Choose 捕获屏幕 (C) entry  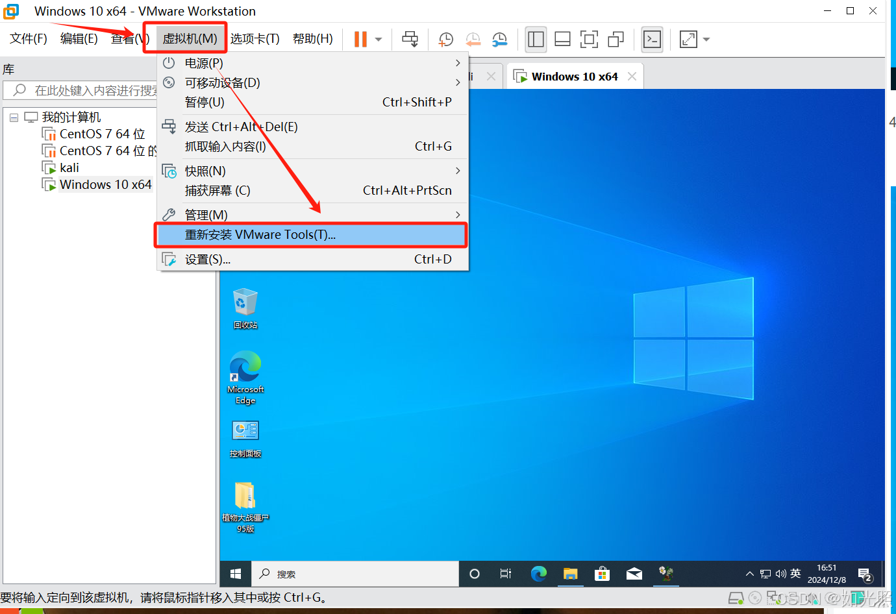313,190
